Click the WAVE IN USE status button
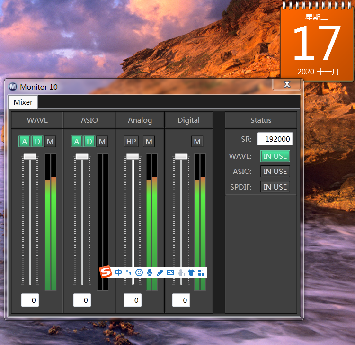This screenshot has width=355, height=345. point(275,156)
